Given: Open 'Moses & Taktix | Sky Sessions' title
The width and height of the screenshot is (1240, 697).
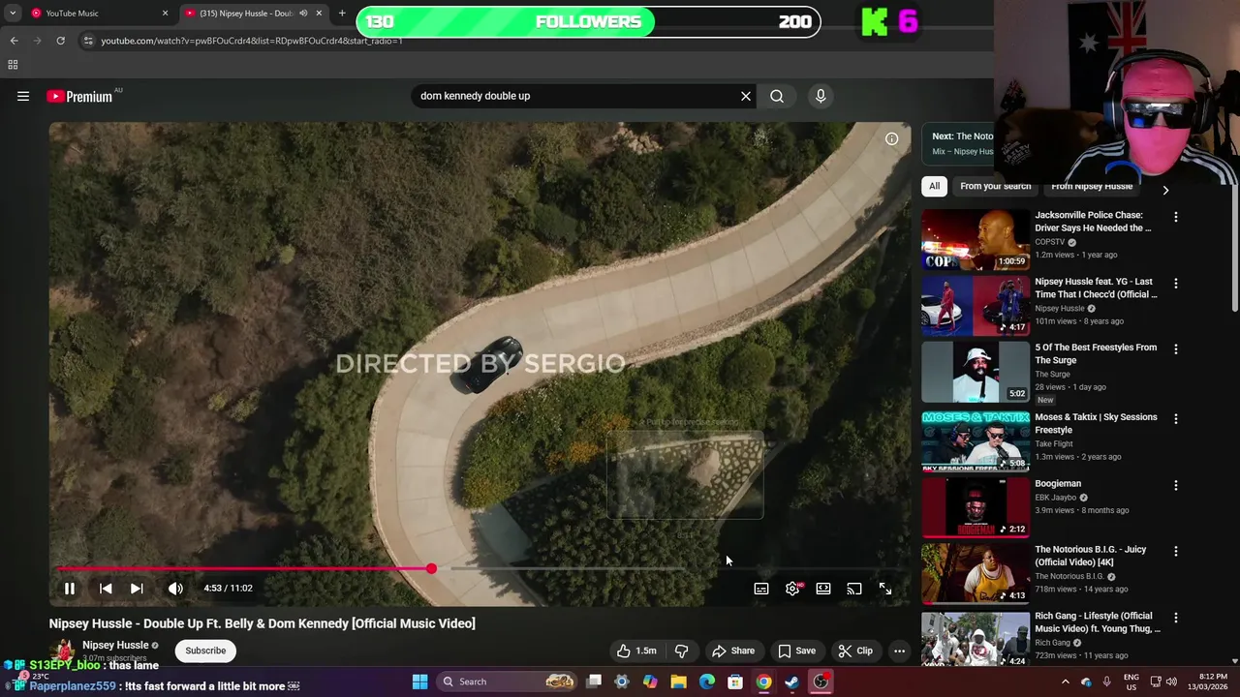Looking at the screenshot, I should tap(1096, 423).
